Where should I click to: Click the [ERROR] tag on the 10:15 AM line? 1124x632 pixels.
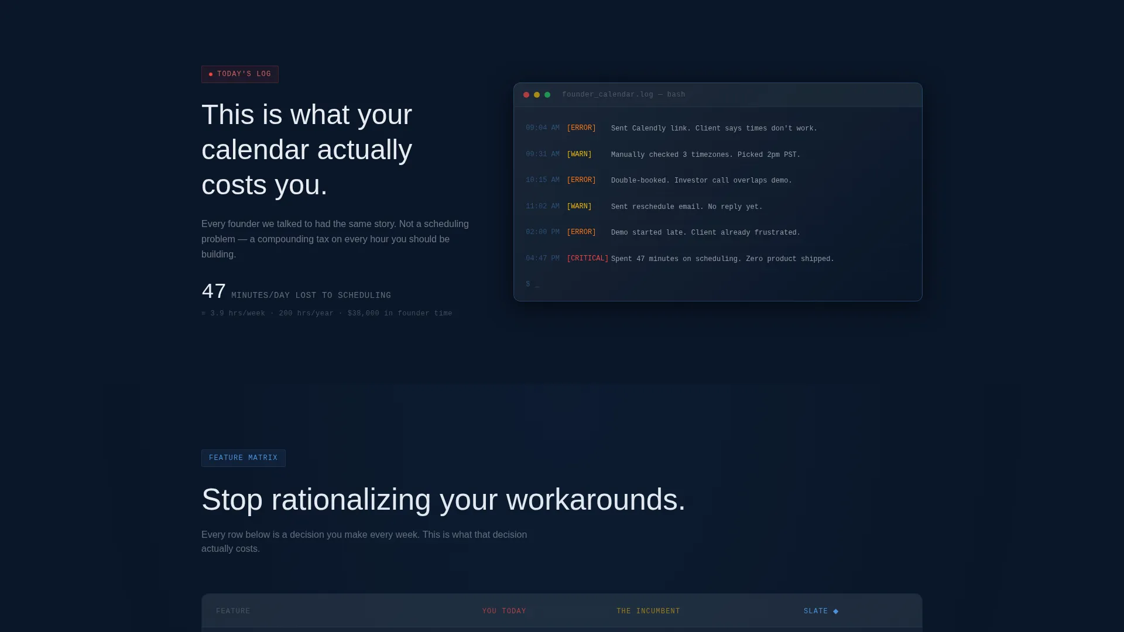pos(581,180)
